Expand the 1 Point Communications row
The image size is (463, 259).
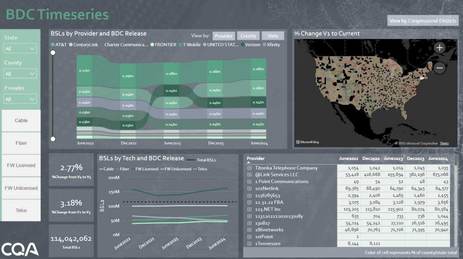point(250,182)
